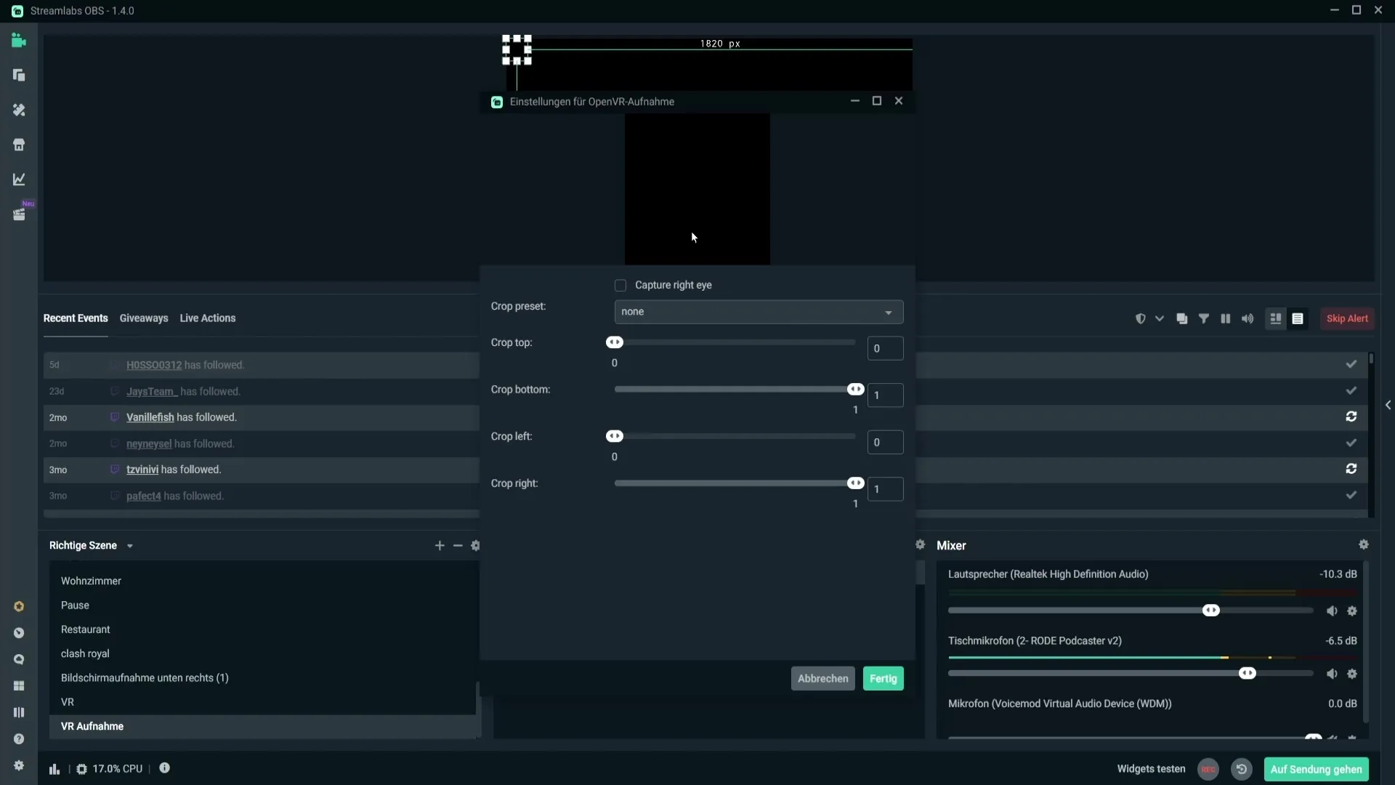This screenshot has width=1395, height=785.
Task: Enable the Capture right eye checkbox
Action: pyautogui.click(x=620, y=286)
